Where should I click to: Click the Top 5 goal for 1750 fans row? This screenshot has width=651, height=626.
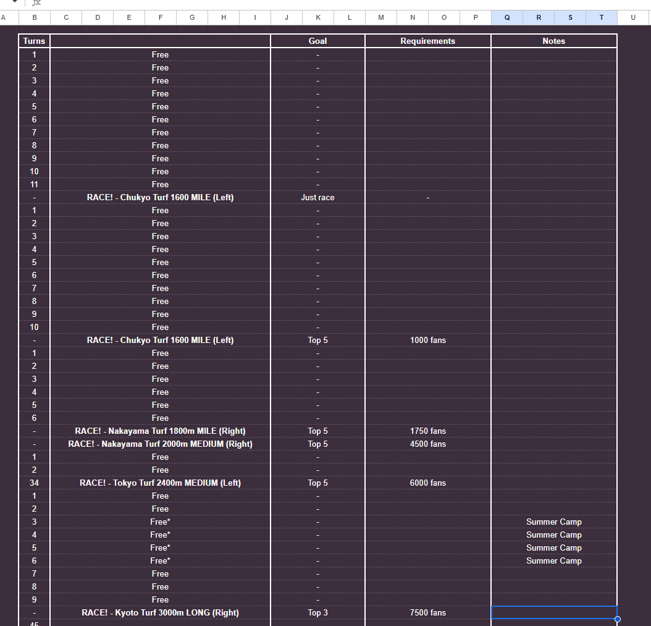[x=317, y=431]
